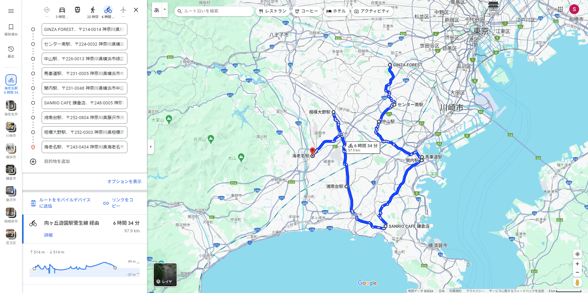The width and height of the screenshot is (588, 293).
Task: Collapse the side panel arrow
Action: pos(150,147)
